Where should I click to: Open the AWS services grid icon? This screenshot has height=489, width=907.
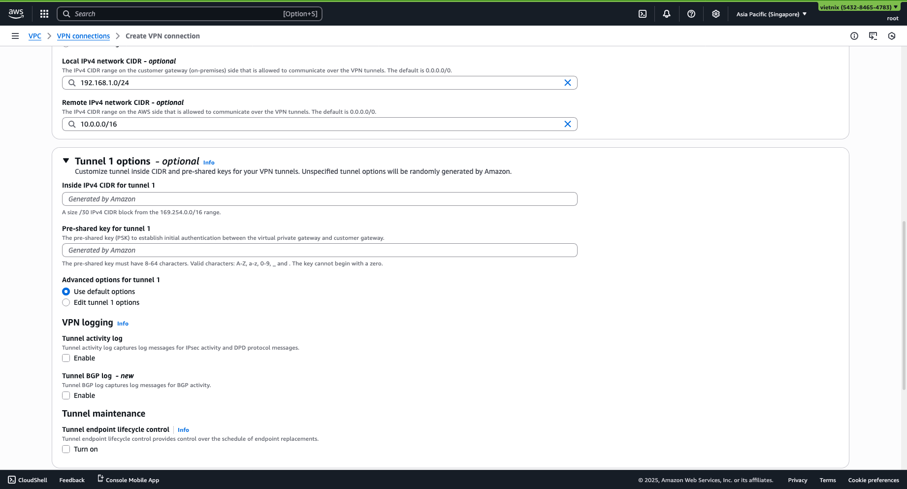(44, 13)
